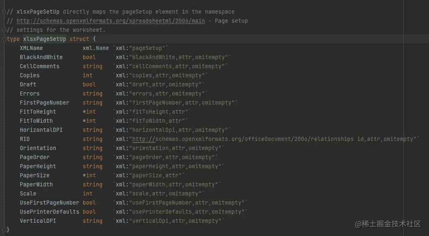Click the UsePrinterDefaults field name
This screenshot has width=429, height=236.
tap(49, 212)
